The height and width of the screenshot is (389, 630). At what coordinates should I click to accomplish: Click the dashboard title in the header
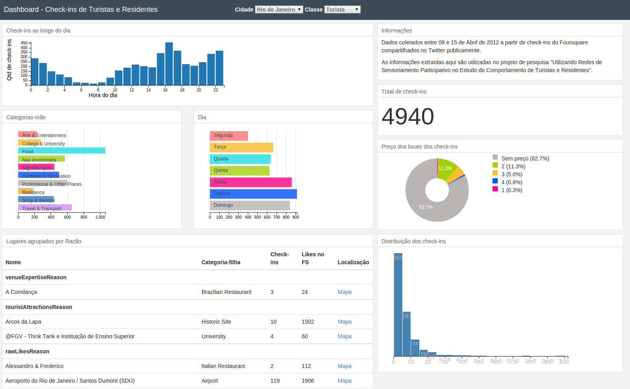[81, 10]
